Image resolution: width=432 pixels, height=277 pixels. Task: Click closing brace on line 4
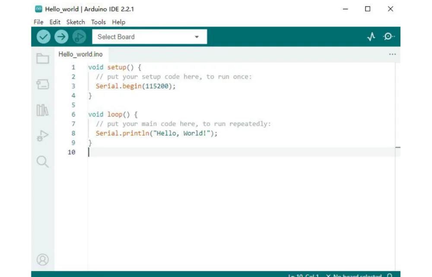click(x=90, y=96)
